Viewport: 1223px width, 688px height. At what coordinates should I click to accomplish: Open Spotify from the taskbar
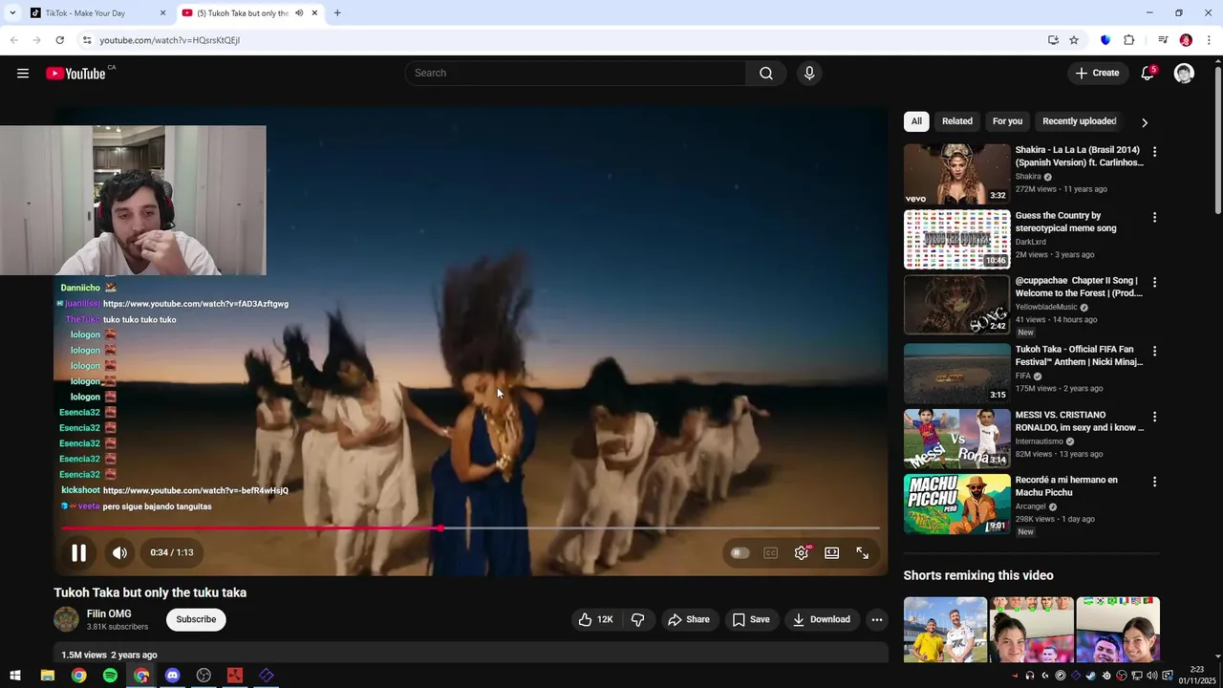110,676
